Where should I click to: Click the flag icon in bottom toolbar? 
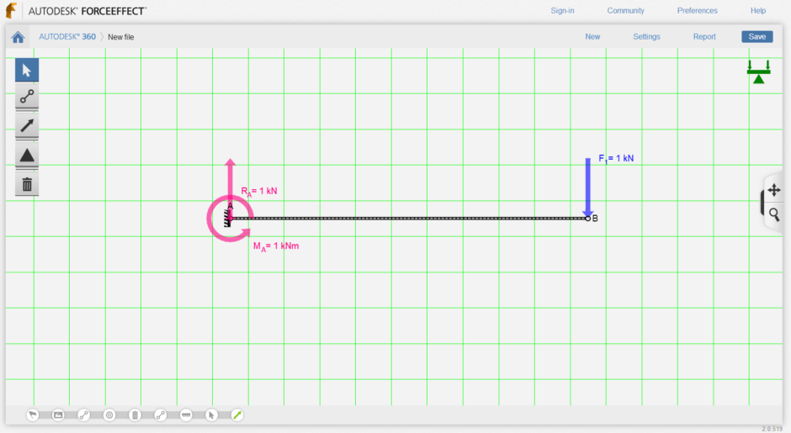point(33,415)
